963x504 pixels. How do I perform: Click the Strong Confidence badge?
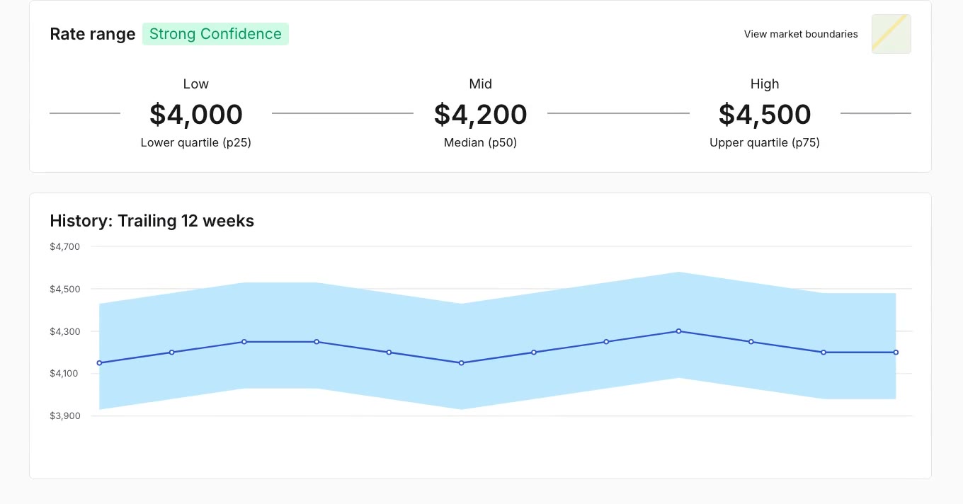[x=215, y=34]
